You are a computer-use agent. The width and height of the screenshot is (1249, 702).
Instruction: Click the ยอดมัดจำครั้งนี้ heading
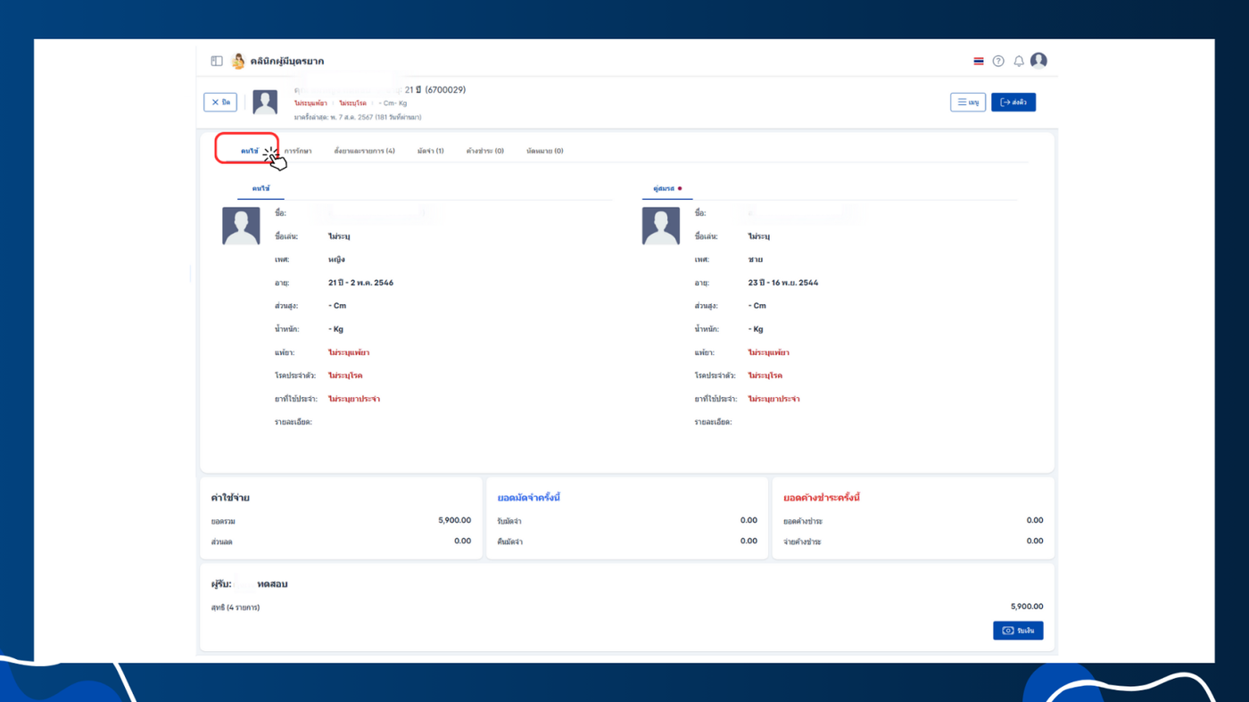pyautogui.click(x=529, y=498)
